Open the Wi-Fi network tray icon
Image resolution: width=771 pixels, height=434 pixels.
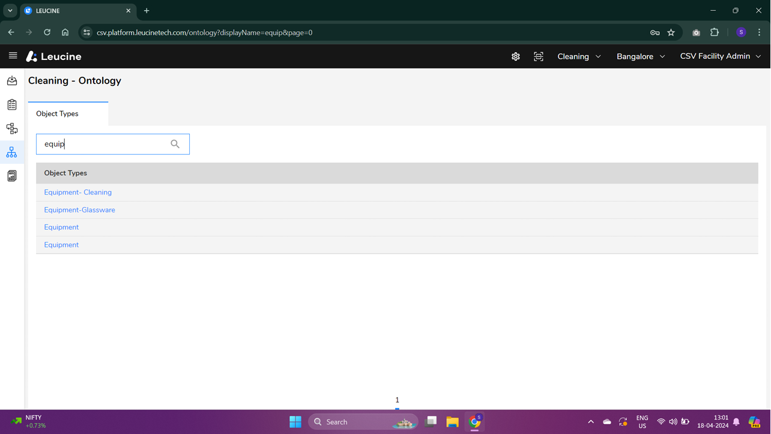pyautogui.click(x=661, y=422)
